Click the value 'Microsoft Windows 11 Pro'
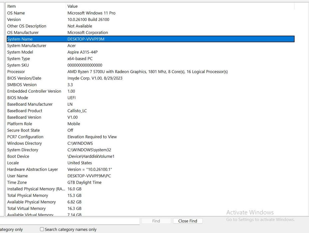Viewport: 309px width, 233px height. (x=92, y=13)
